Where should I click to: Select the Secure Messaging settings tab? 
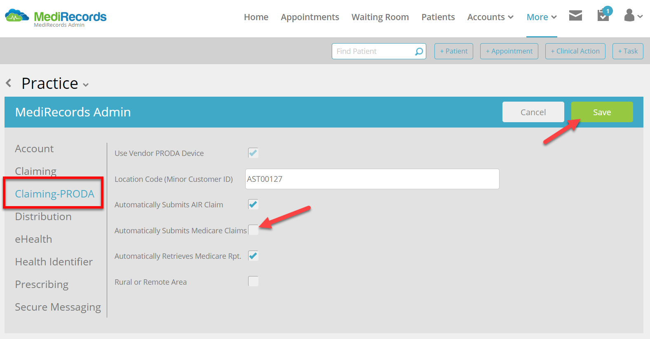pos(58,307)
